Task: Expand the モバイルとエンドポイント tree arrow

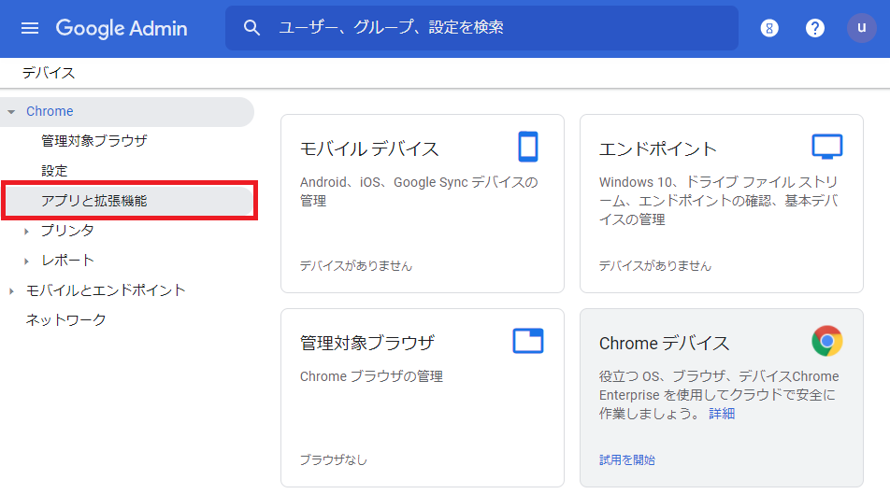Action: tap(11, 291)
